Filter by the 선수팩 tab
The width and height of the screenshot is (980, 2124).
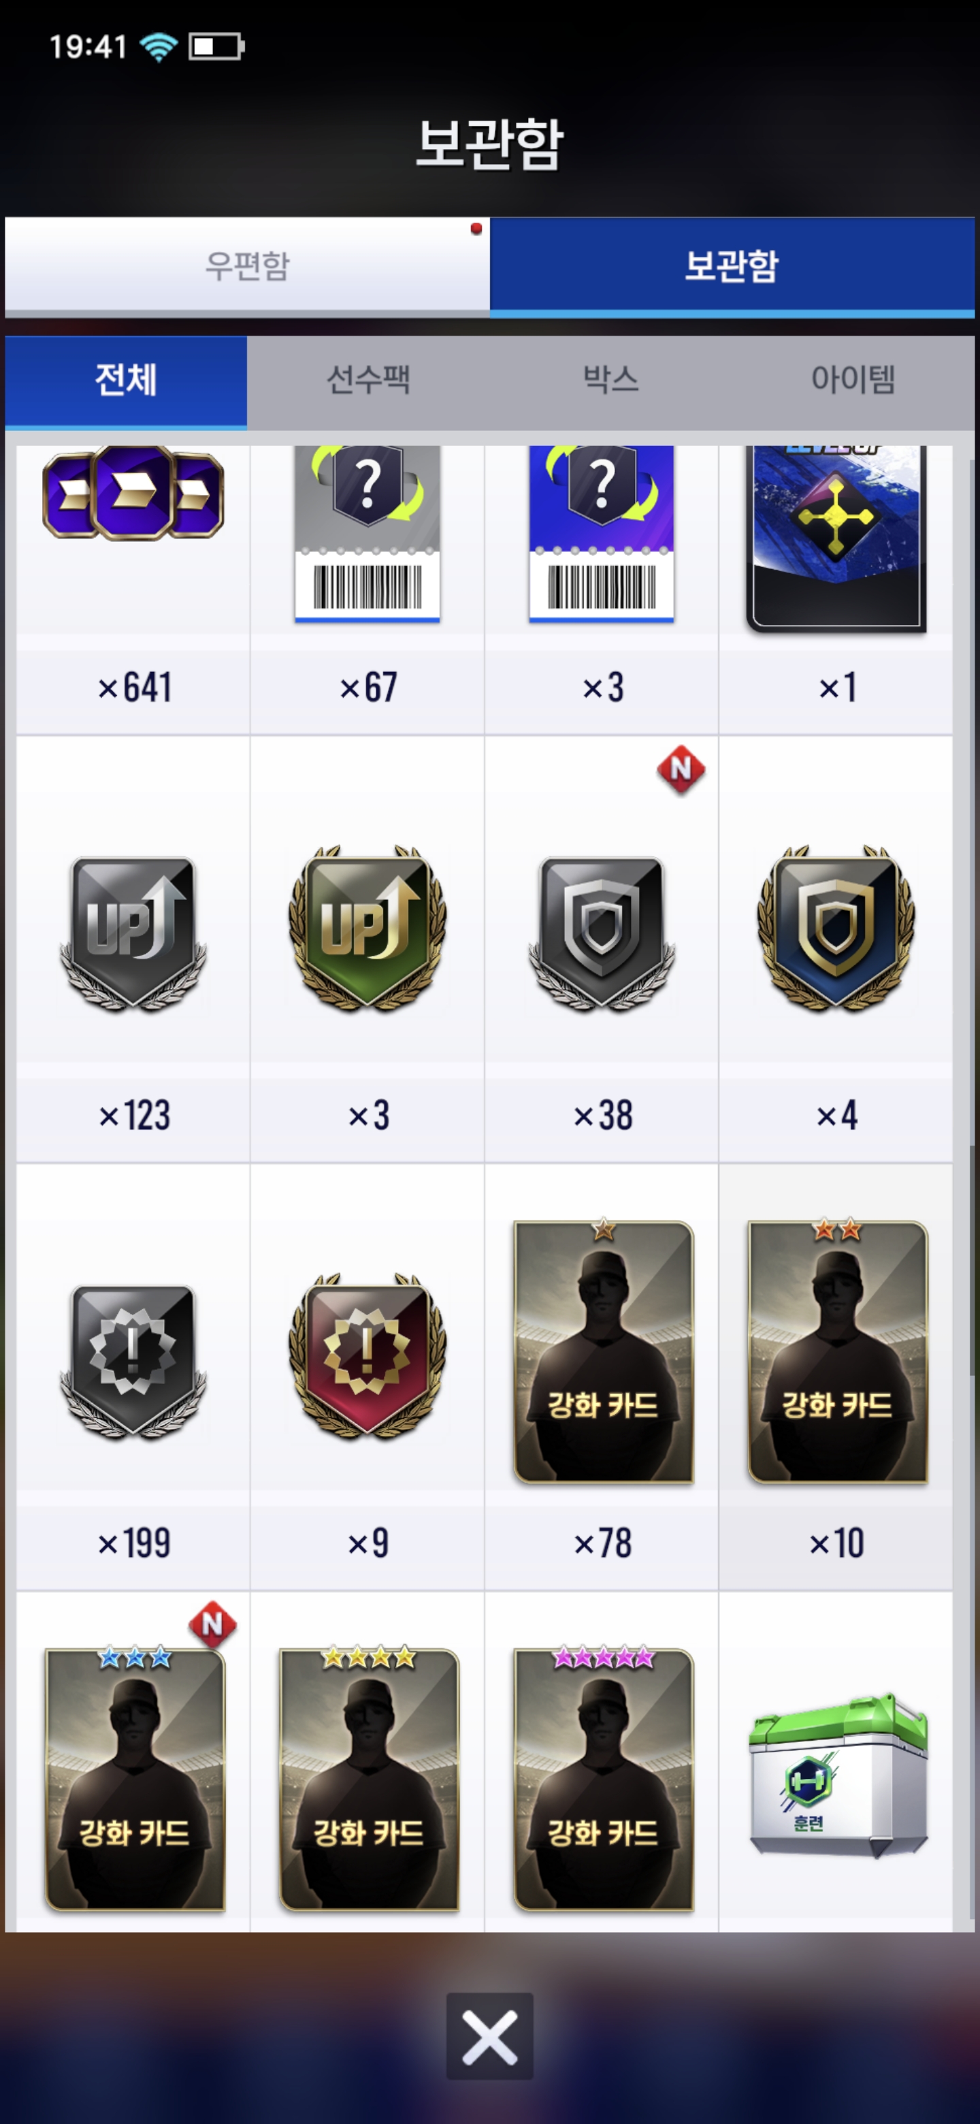[367, 380]
